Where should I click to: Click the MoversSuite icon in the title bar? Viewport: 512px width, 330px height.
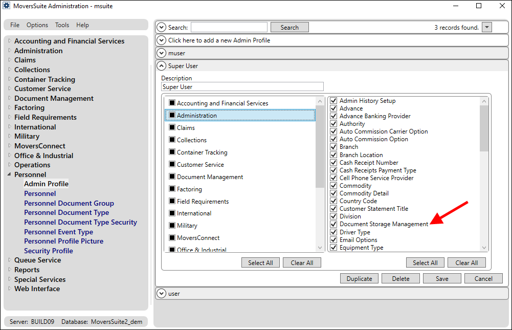pyautogui.click(x=7, y=6)
